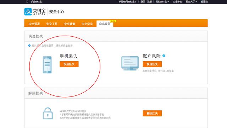Viewport: 227px width, 131px height.
Task: Click 快速挂失 button under 账户风险
Action: tap(152, 64)
